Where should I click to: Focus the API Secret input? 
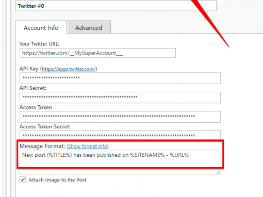tap(120, 97)
